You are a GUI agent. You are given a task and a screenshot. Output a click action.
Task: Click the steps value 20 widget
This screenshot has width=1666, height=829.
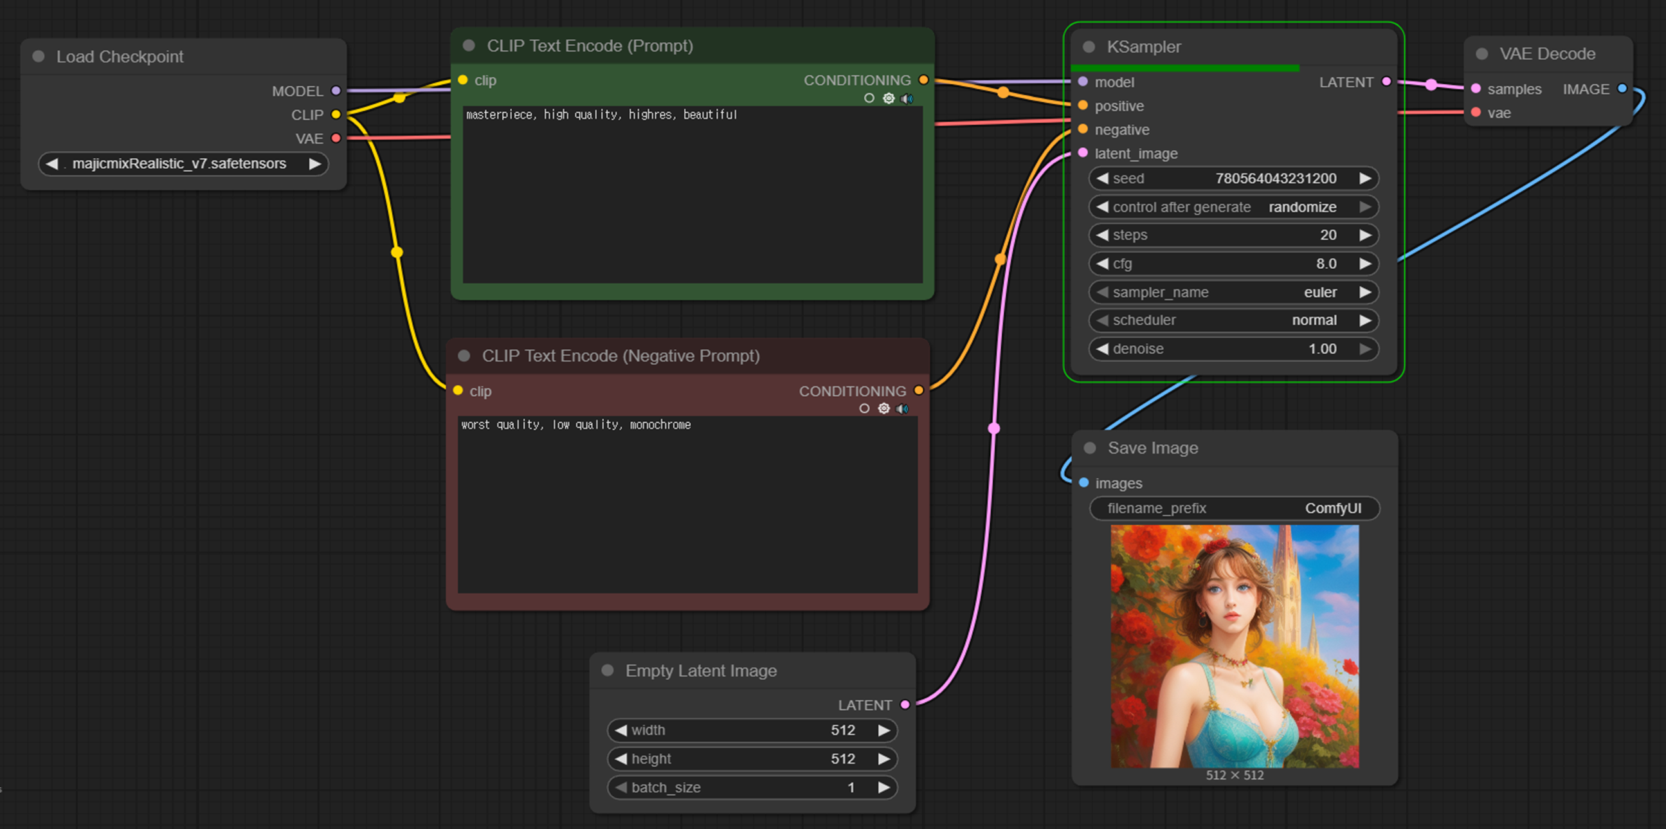pos(1234,235)
